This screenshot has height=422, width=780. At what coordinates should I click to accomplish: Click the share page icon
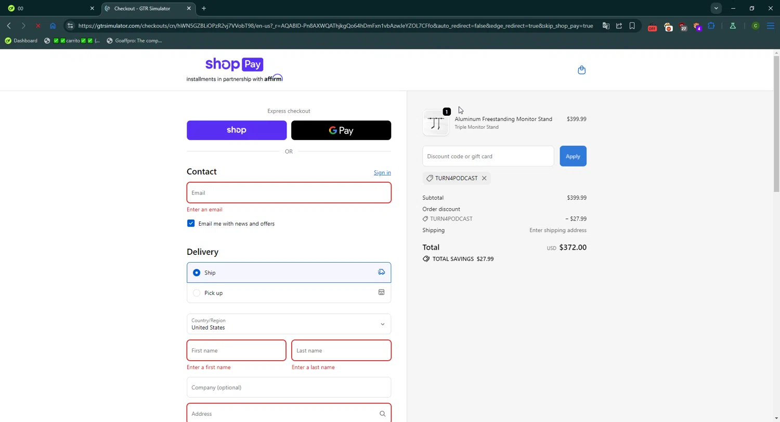coord(619,25)
